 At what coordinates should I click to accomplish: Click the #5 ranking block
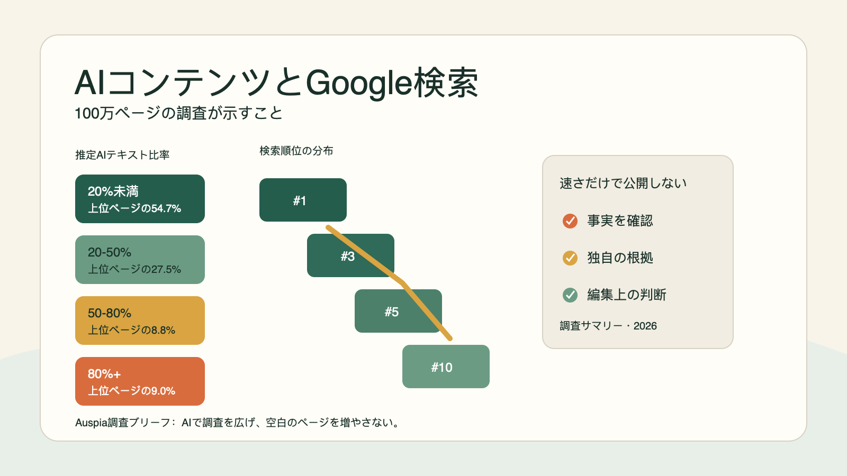pos(398,311)
